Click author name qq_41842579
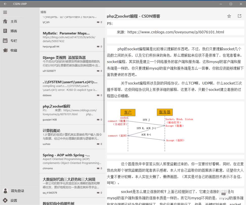Screen dimensions: 246x205 tap(50, 193)
